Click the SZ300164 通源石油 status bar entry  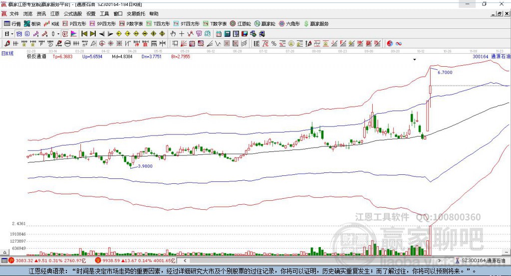point(481,261)
